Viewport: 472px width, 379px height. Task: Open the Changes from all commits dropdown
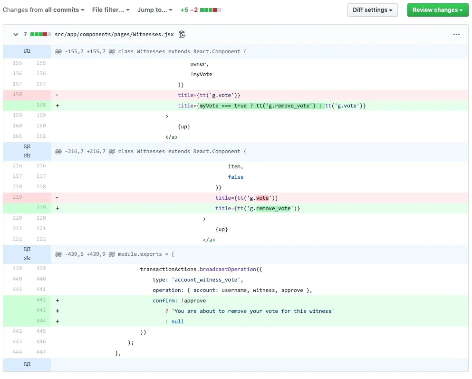(43, 10)
